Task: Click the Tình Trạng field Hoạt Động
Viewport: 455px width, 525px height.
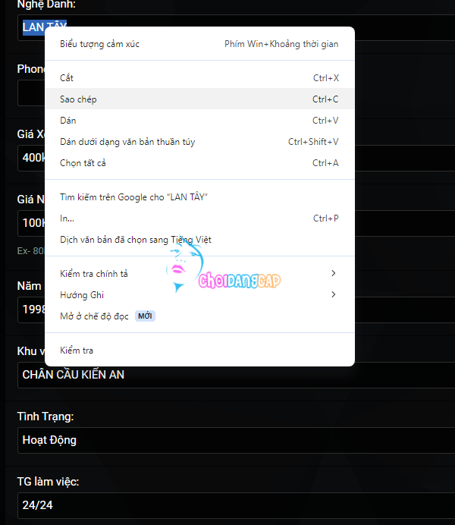Action: coord(236,440)
